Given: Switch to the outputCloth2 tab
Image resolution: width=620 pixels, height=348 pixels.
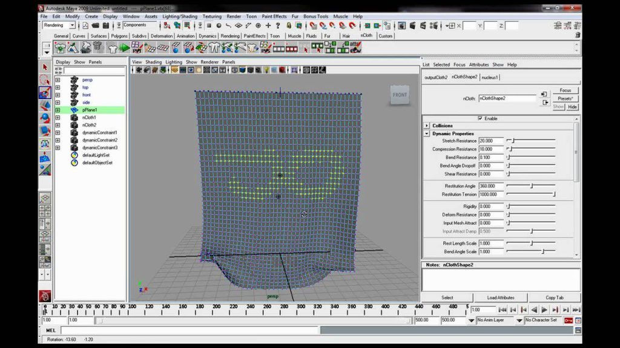Looking at the screenshot, I should tap(436, 77).
